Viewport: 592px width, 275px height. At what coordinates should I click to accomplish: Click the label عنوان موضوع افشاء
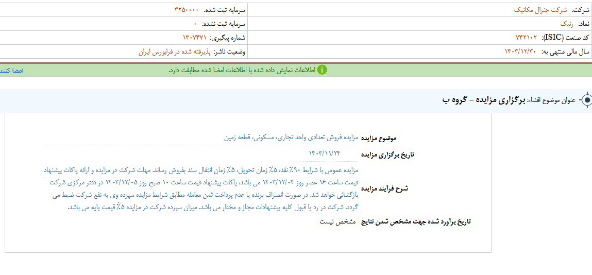[551, 100]
